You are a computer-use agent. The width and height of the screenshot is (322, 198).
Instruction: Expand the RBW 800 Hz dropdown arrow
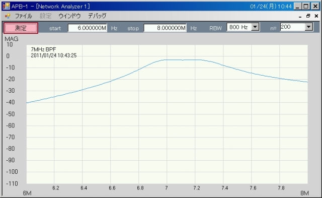[255, 27]
